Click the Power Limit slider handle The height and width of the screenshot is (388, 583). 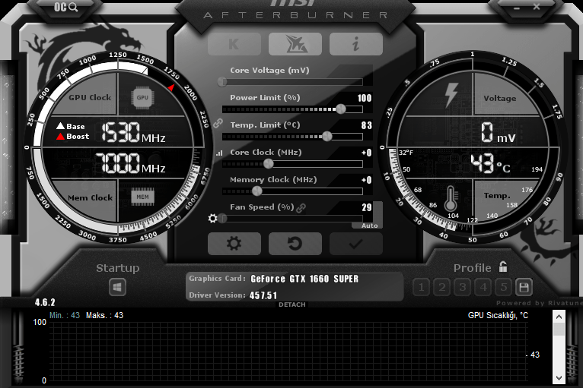[x=340, y=109]
